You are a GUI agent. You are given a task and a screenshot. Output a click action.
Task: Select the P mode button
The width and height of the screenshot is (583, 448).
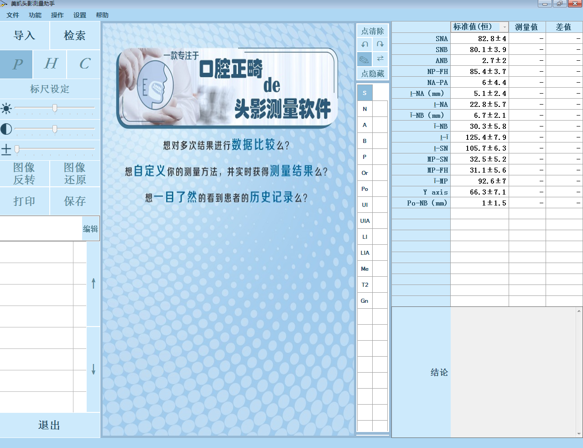16,64
